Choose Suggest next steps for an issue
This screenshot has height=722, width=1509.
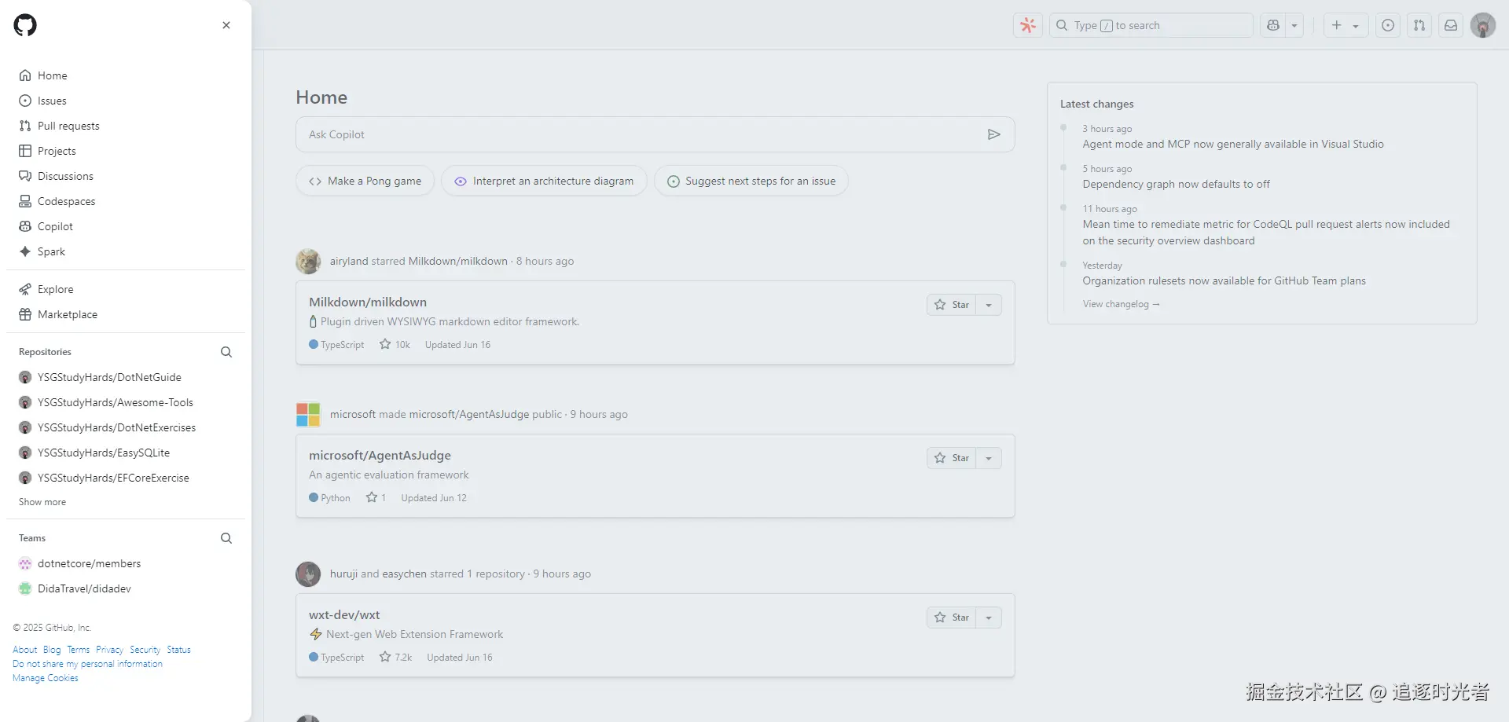(x=751, y=181)
